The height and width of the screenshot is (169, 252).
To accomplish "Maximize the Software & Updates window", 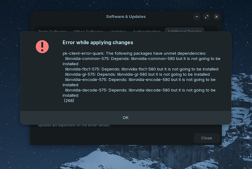I will coord(207,16).
